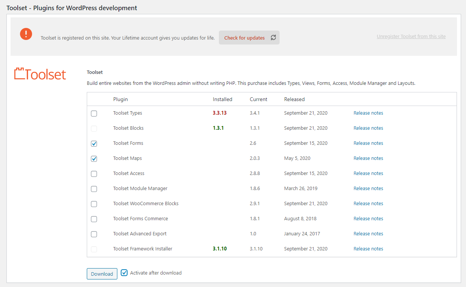This screenshot has height=287, width=466.
Task: Open Release notes for Toolset Module Manager
Action: 368,189
